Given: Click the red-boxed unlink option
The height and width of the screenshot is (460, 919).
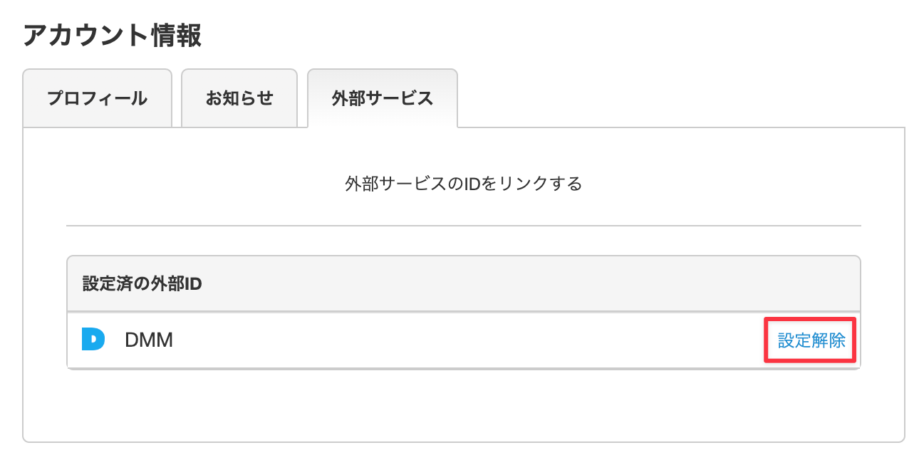Looking at the screenshot, I should point(809,340).
